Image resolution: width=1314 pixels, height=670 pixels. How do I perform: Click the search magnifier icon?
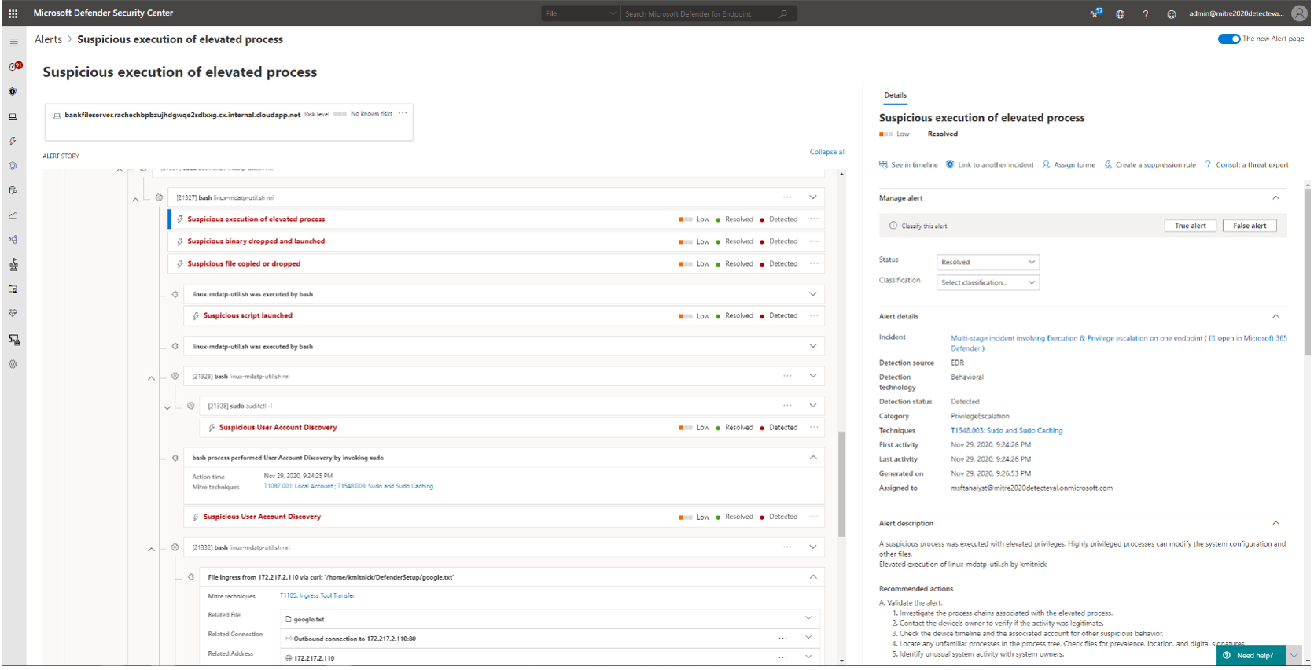[782, 13]
